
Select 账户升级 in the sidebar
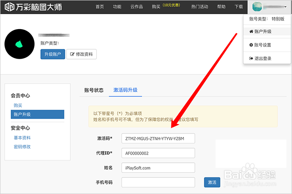pos(37,114)
